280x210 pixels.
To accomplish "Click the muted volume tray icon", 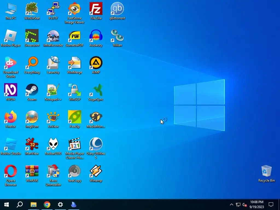I will pos(244,205).
